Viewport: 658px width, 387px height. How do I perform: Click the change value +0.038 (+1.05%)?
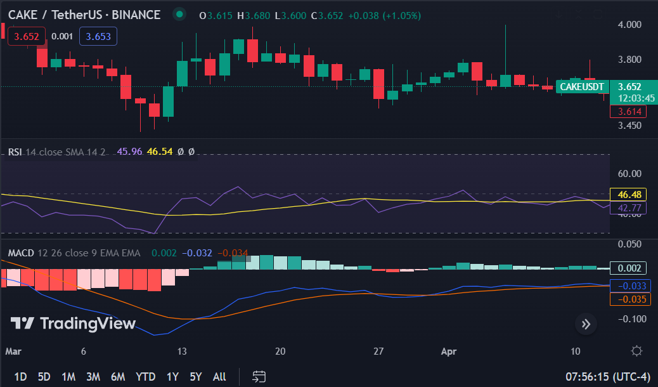[384, 16]
